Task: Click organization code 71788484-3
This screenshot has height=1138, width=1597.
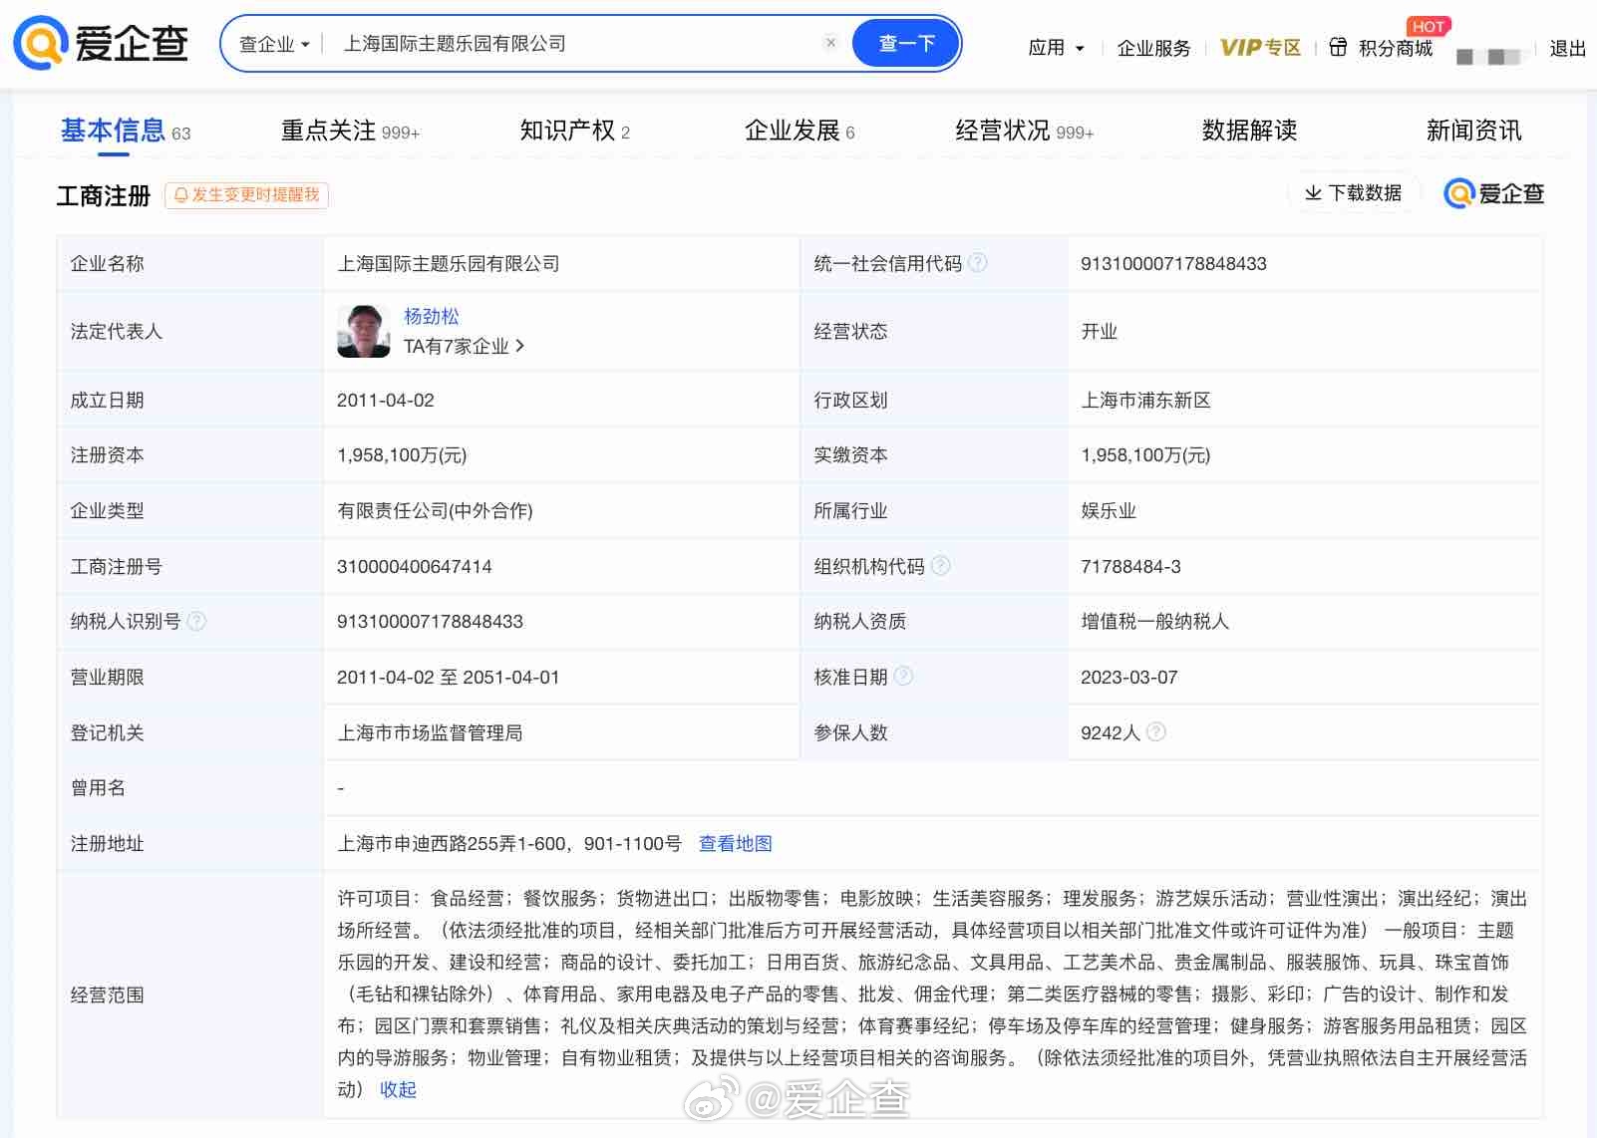Action: click(x=1130, y=566)
